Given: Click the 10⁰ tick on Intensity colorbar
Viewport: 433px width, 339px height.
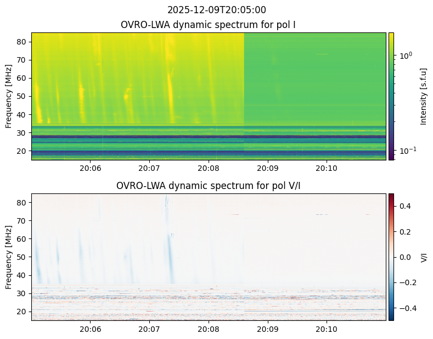Looking at the screenshot, I should [406, 56].
